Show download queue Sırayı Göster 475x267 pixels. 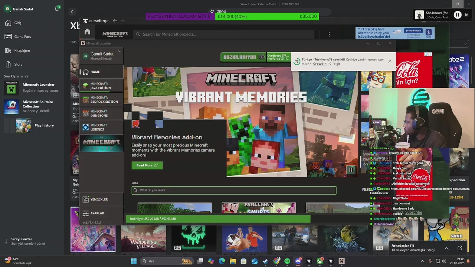24,241
